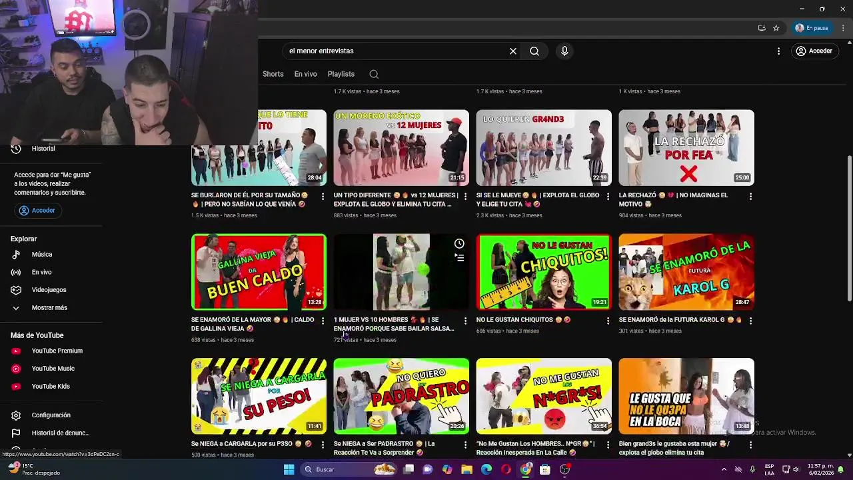Viewport: 853px width, 480px height.
Task: Click the taskbar Buscar search box
Action: (x=349, y=469)
